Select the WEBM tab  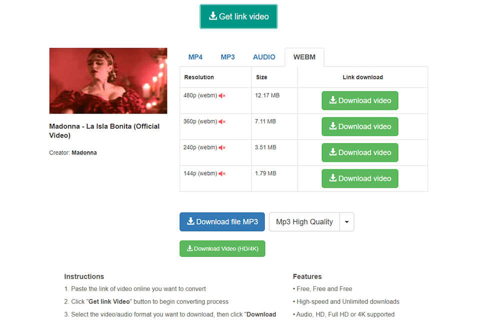(304, 57)
